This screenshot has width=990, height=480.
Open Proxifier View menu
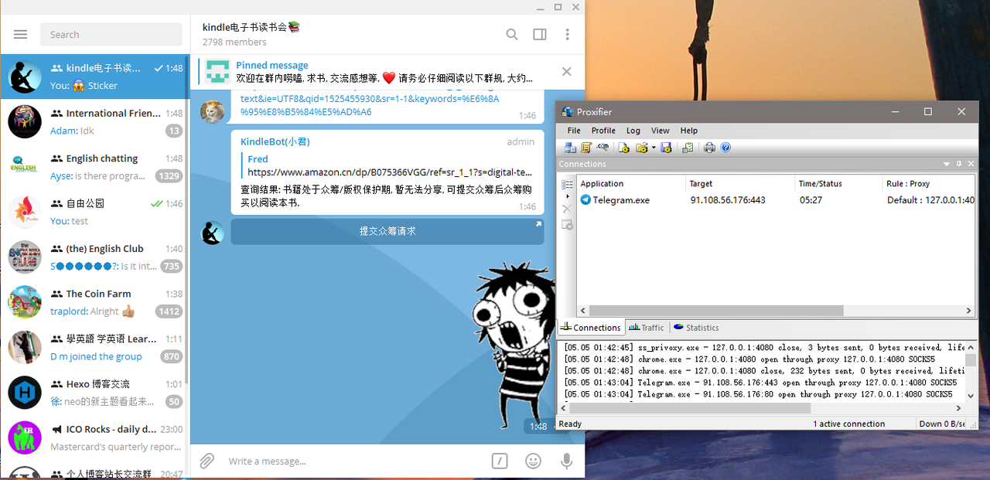[x=661, y=131]
